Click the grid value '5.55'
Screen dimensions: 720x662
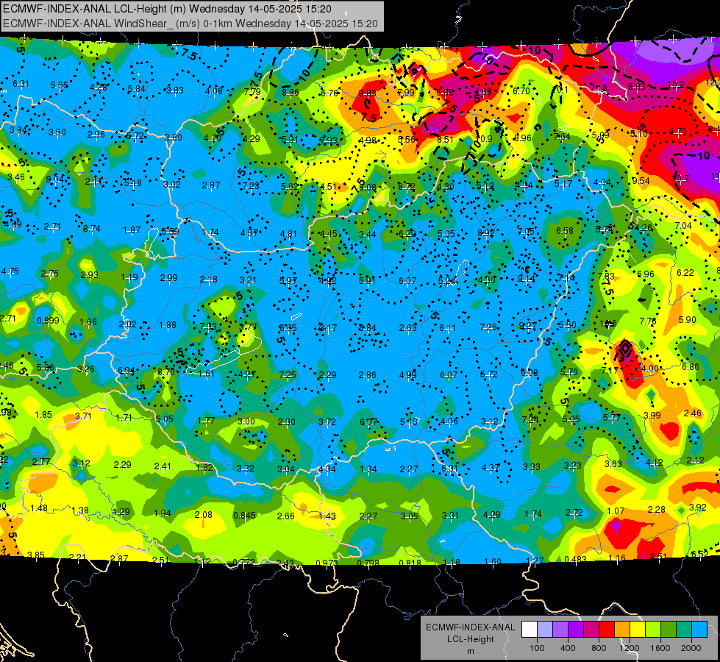pos(60,85)
